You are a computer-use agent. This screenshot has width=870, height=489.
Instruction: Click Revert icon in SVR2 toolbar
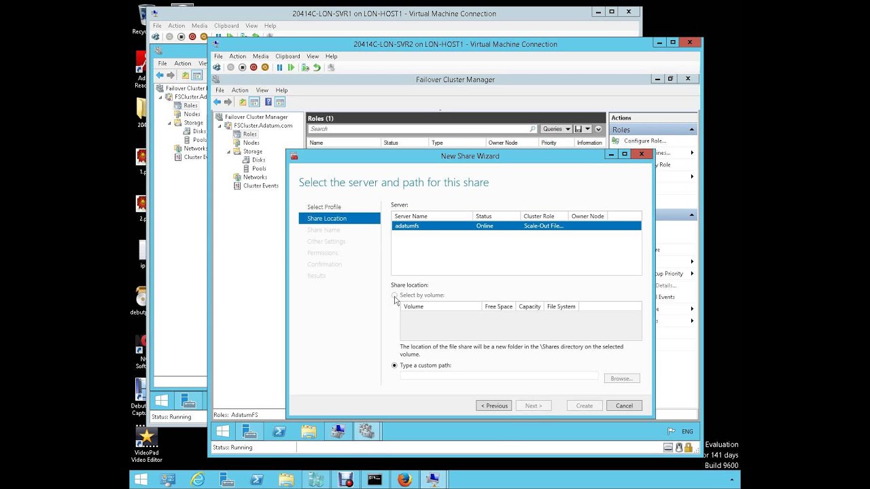coord(317,67)
